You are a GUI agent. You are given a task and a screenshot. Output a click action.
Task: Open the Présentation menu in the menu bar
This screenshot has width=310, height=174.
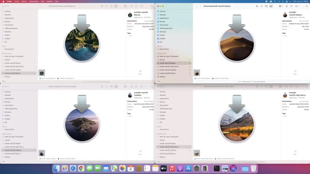[x=34, y=2]
